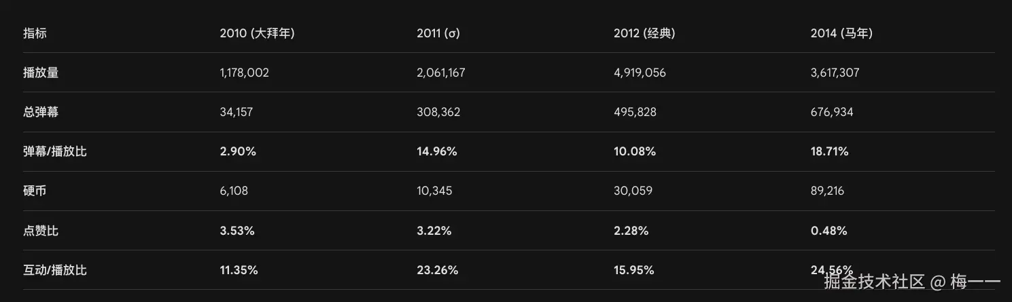
Task: Click the 指标 column header
Action: pos(35,33)
